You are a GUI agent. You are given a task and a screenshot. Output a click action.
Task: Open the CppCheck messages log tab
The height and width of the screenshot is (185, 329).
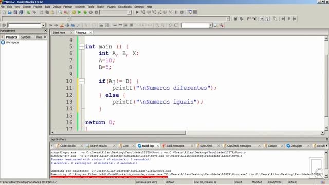[x=239, y=146]
